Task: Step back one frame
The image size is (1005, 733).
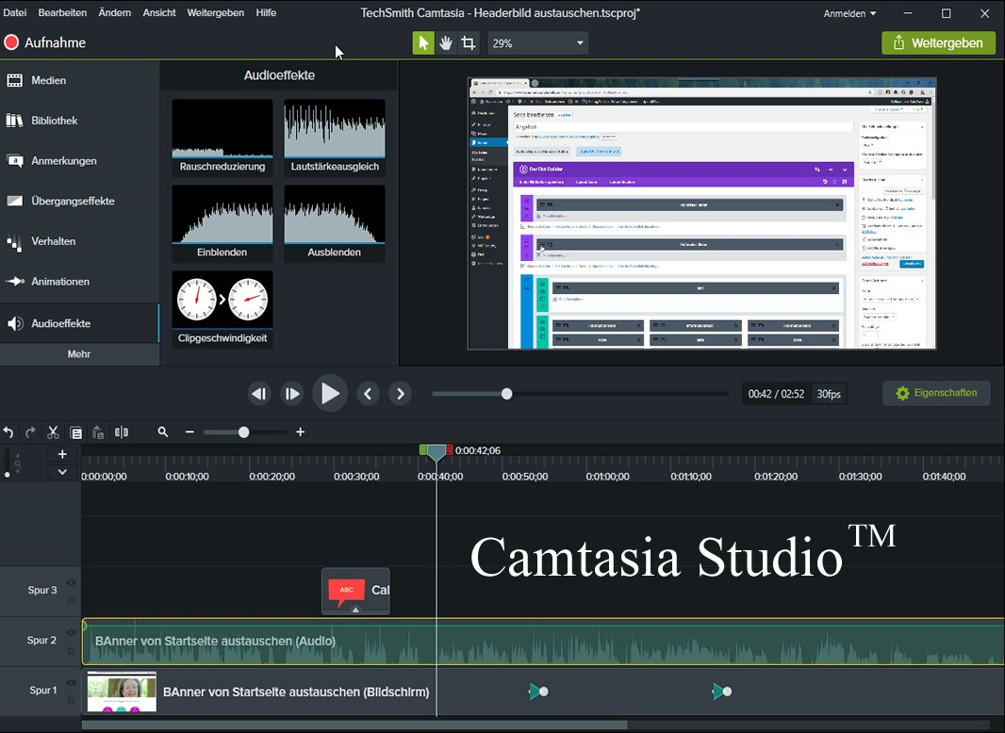Action: [x=259, y=394]
